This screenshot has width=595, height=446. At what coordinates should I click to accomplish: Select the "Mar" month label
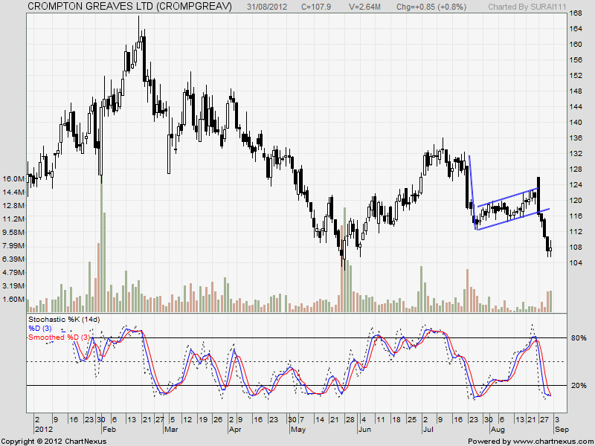[x=171, y=430]
